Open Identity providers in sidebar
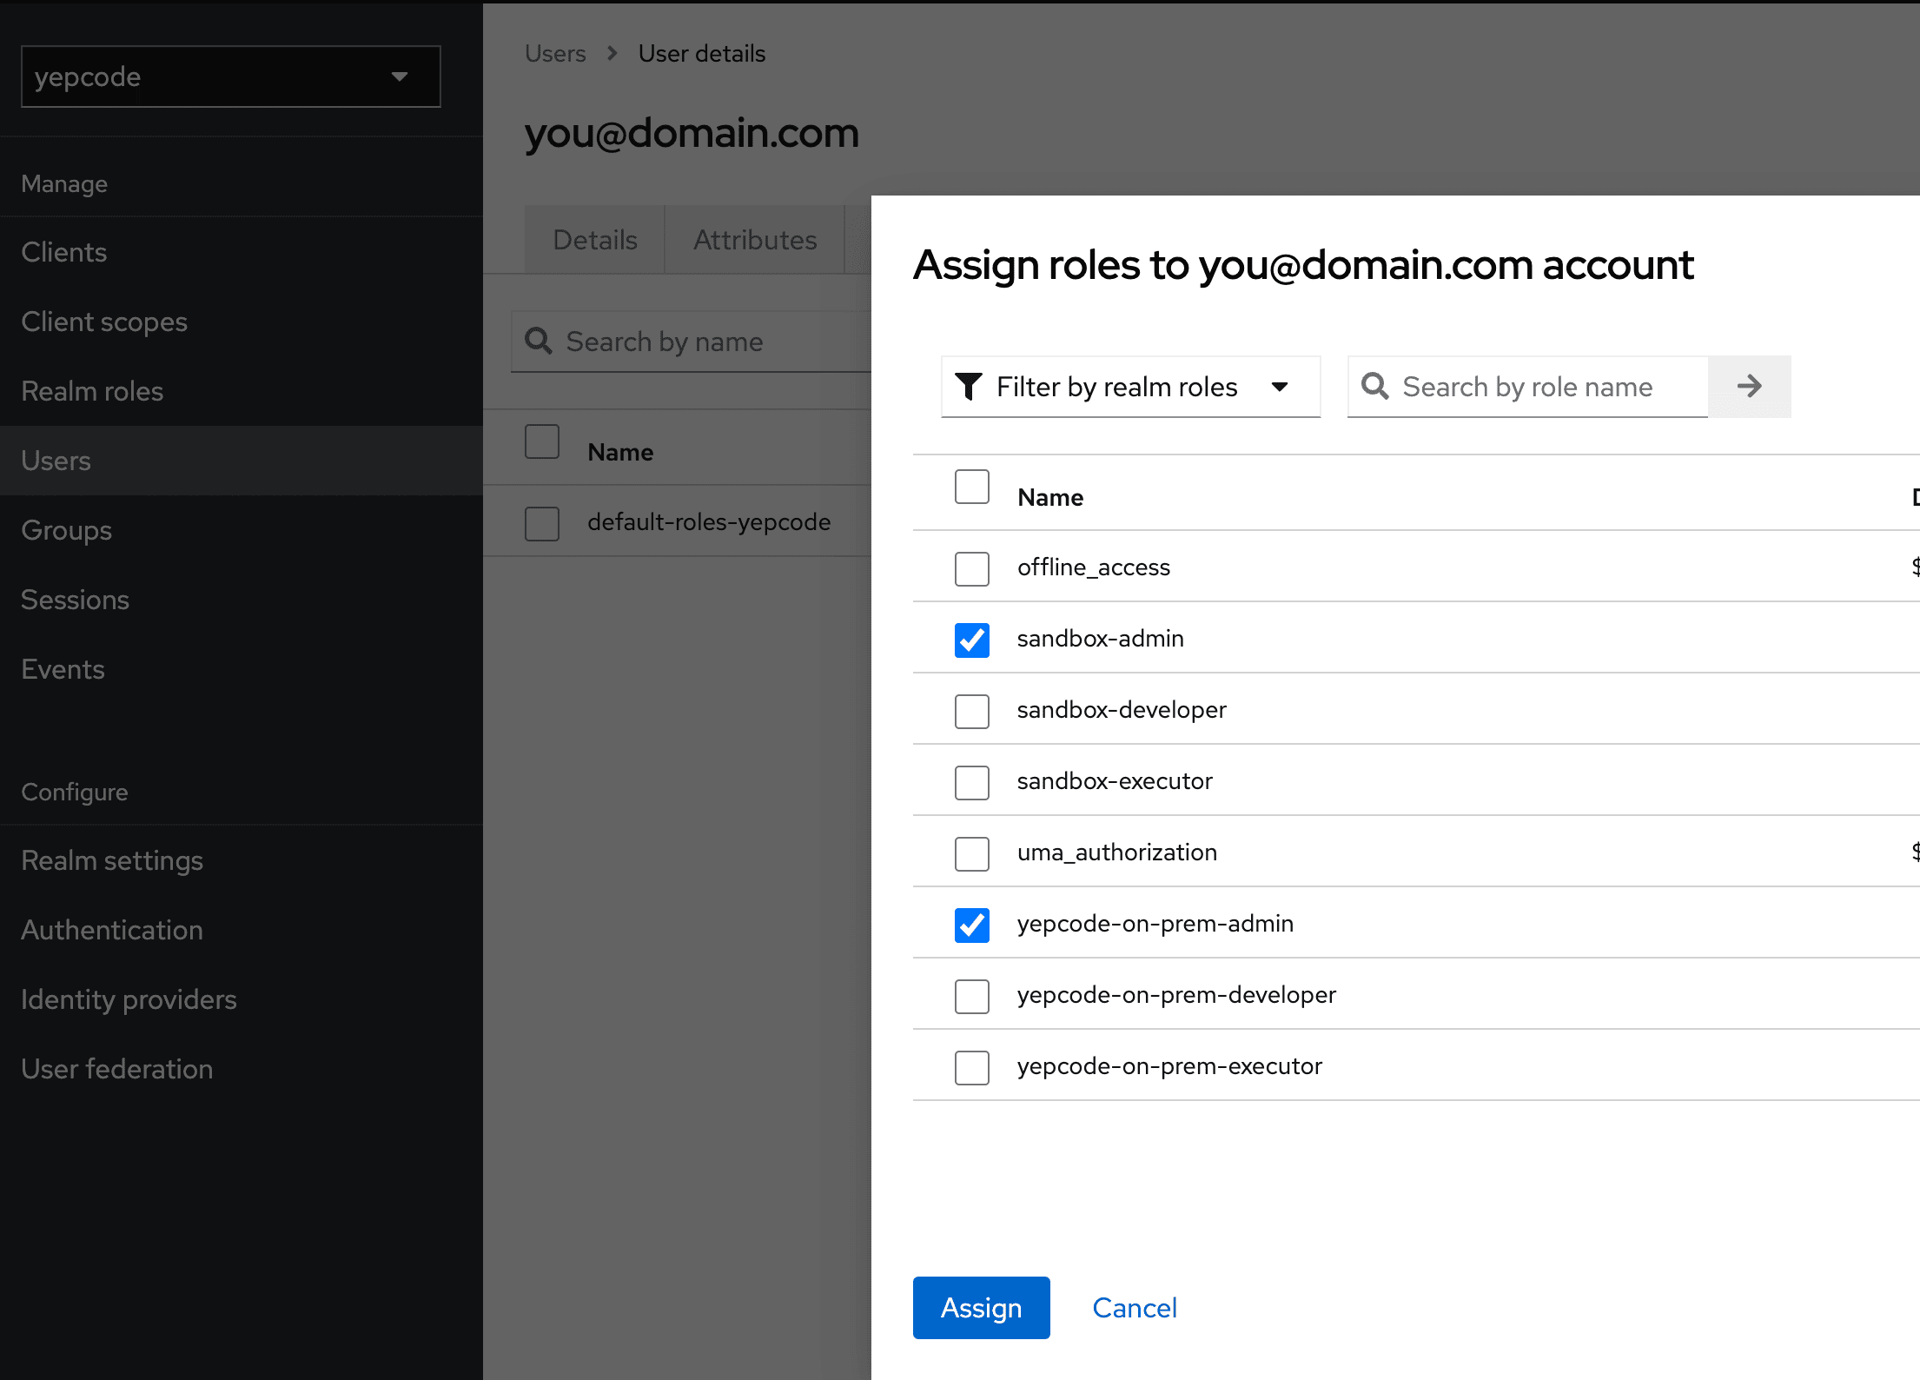 pyautogui.click(x=129, y=999)
